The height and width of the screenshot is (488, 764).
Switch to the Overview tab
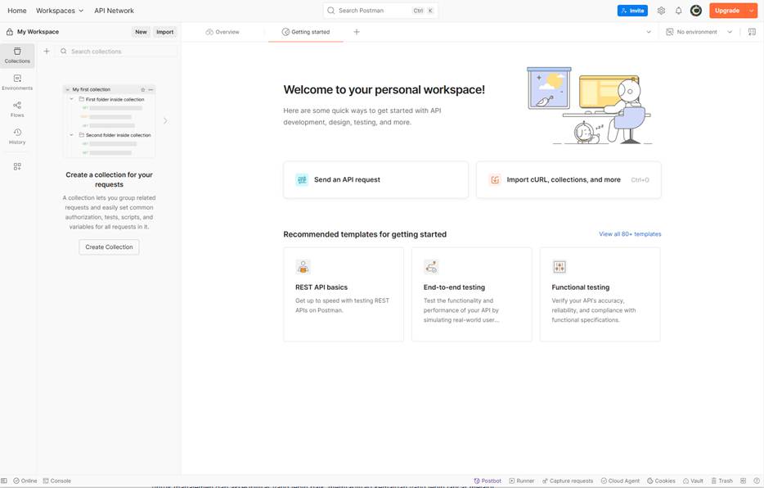click(x=222, y=32)
